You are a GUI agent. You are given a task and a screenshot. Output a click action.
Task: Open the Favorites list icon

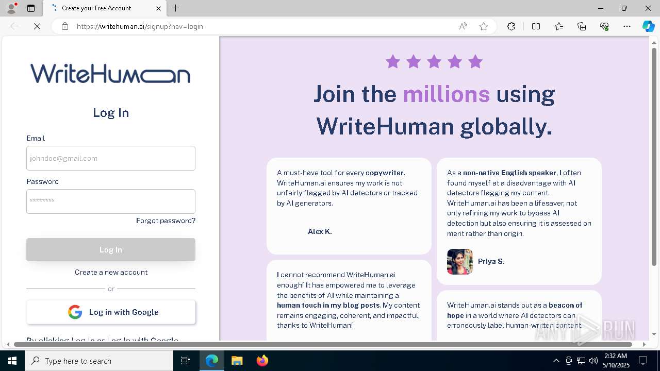(559, 26)
